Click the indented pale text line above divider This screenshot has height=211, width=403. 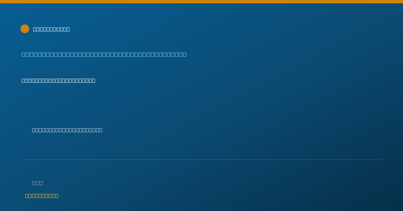tap(67, 130)
